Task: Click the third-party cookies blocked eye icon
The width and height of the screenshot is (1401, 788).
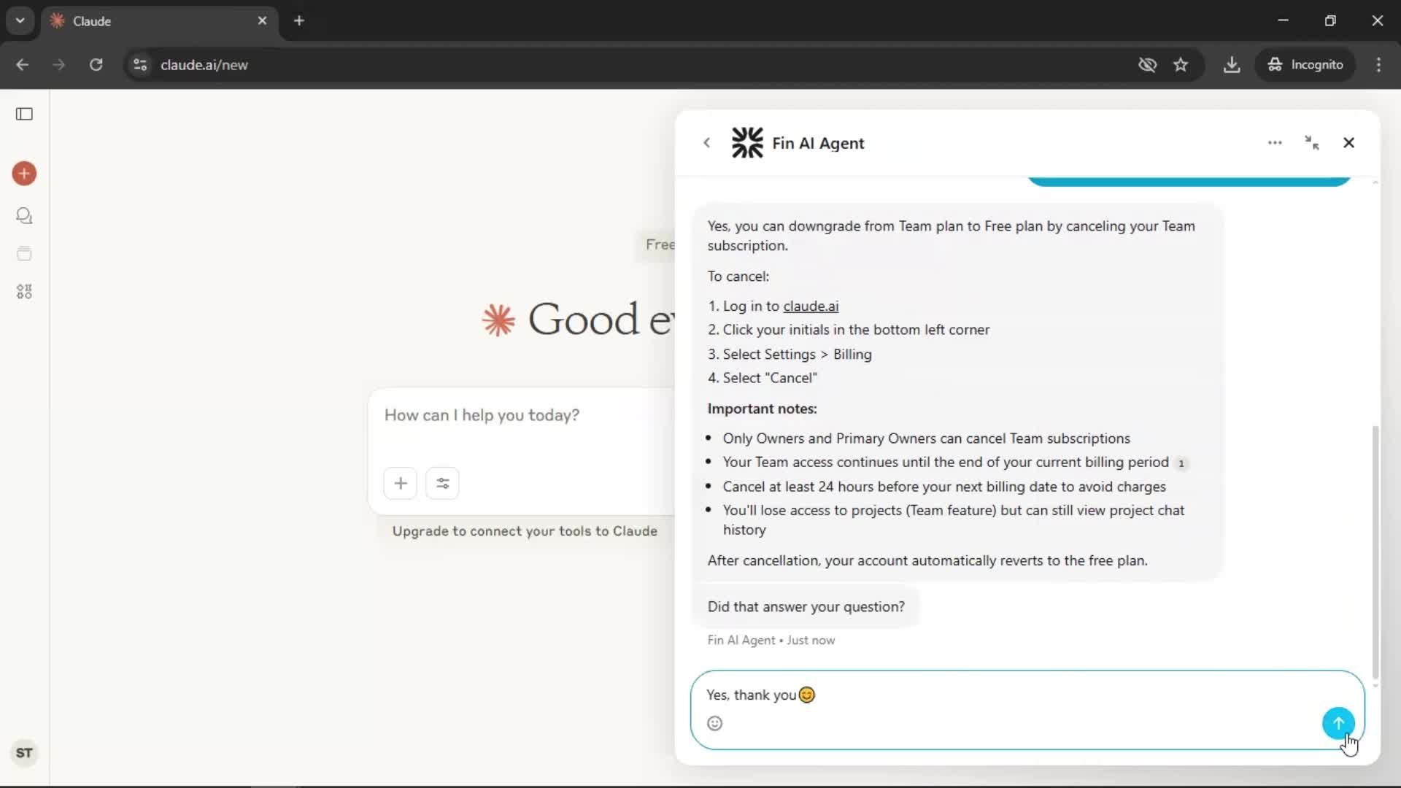Action: 1147,65
